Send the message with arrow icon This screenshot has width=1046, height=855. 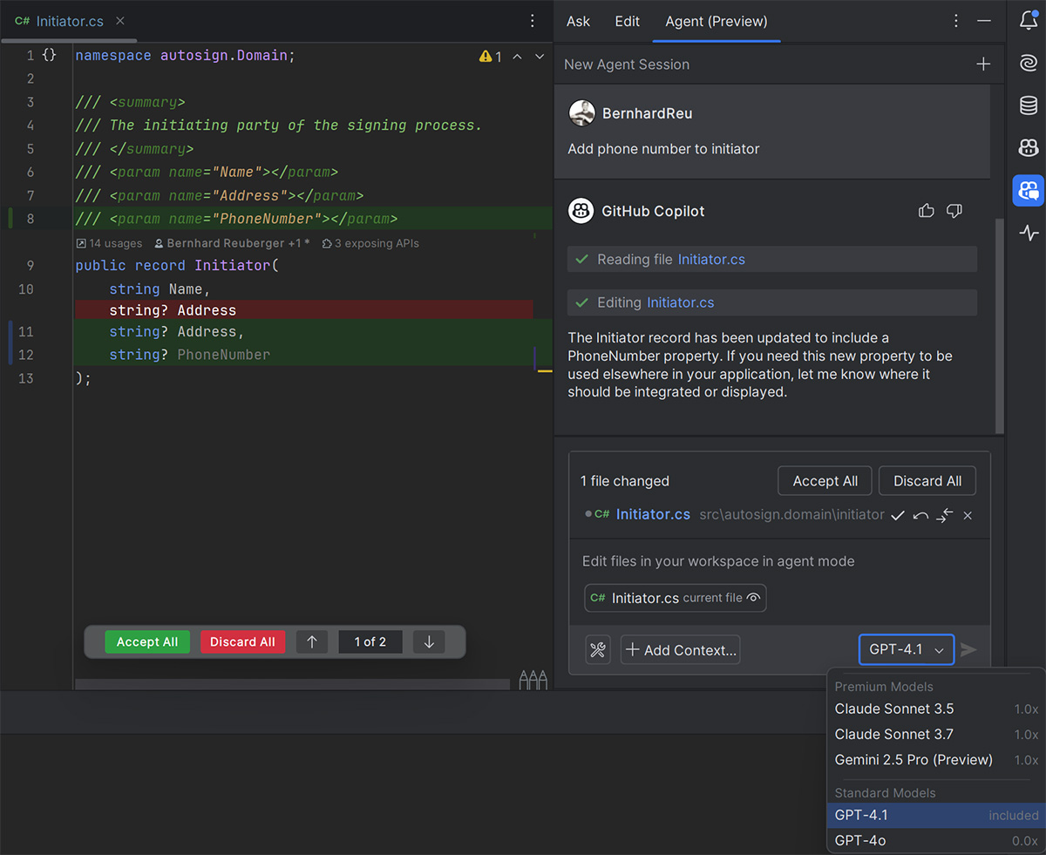[968, 649]
